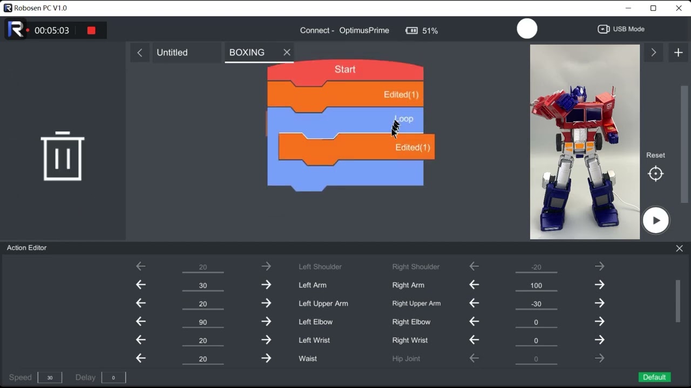
Task: Increase Left Wrist value
Action: (x=266, y=340)
